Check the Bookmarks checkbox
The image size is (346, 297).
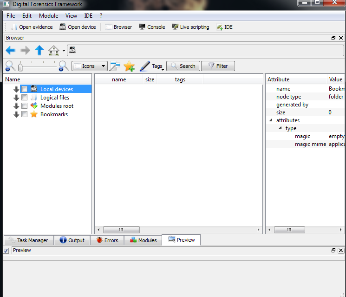[25, 114]
